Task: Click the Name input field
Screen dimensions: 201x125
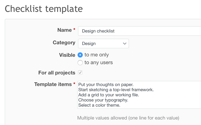Action: [x=139, y=31]
